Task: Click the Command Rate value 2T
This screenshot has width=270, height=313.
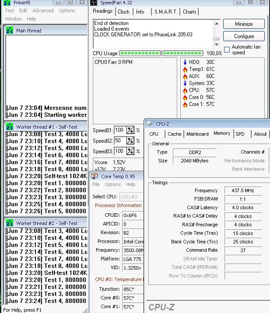Action: click(243, 250)
